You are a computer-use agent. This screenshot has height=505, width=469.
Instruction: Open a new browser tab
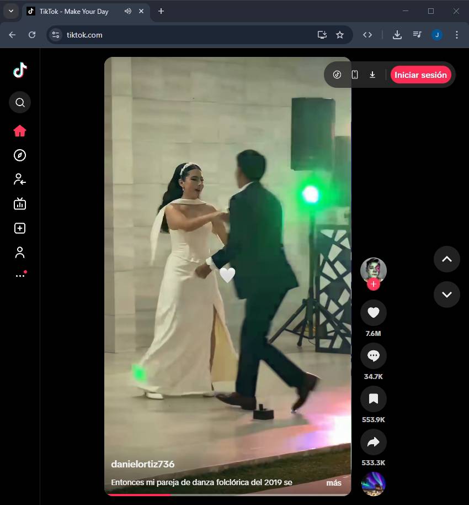point(161,11)
